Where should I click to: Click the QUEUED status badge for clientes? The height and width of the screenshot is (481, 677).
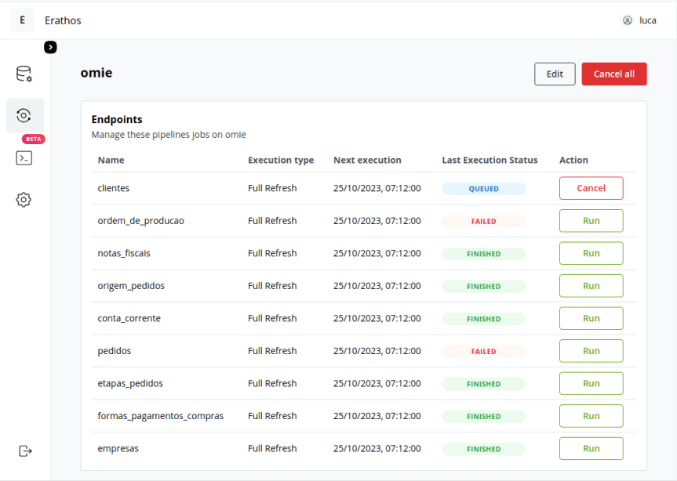click(x=483, y=189)
